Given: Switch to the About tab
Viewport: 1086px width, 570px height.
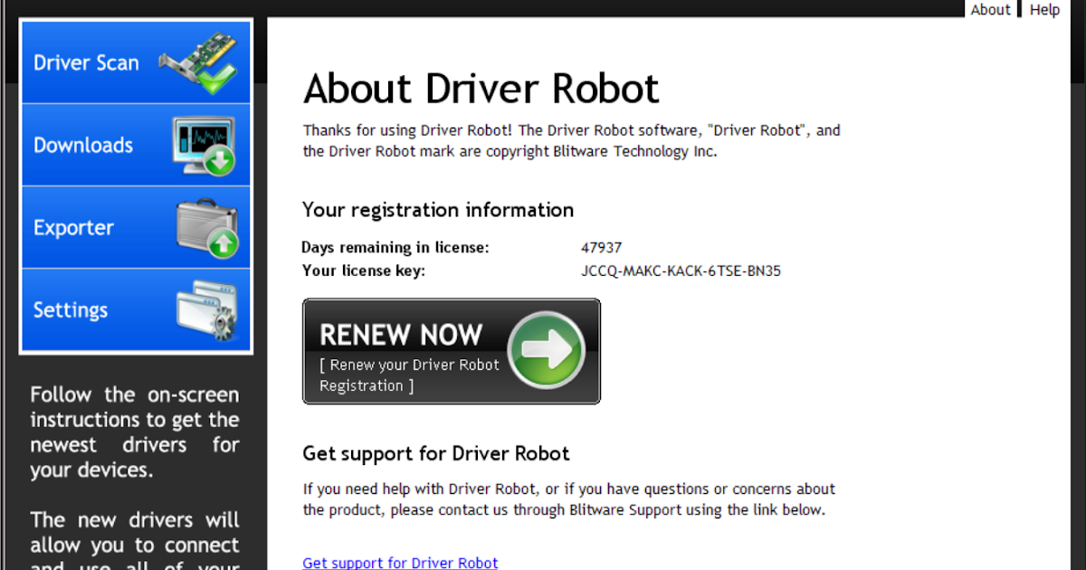Looking at the screenshot, I should coord(990,9).
